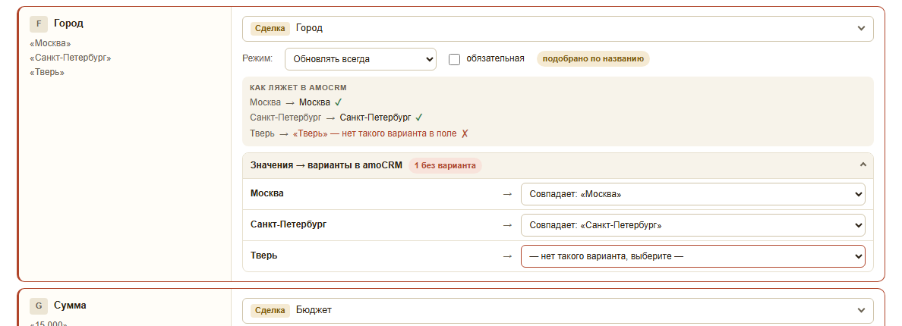Click the 1 без варианта badge
Screen dimensions: 902x326
445,166
